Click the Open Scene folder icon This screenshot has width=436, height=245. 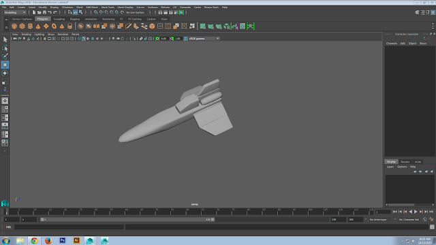pyautogui.click(x=40, y=12)
